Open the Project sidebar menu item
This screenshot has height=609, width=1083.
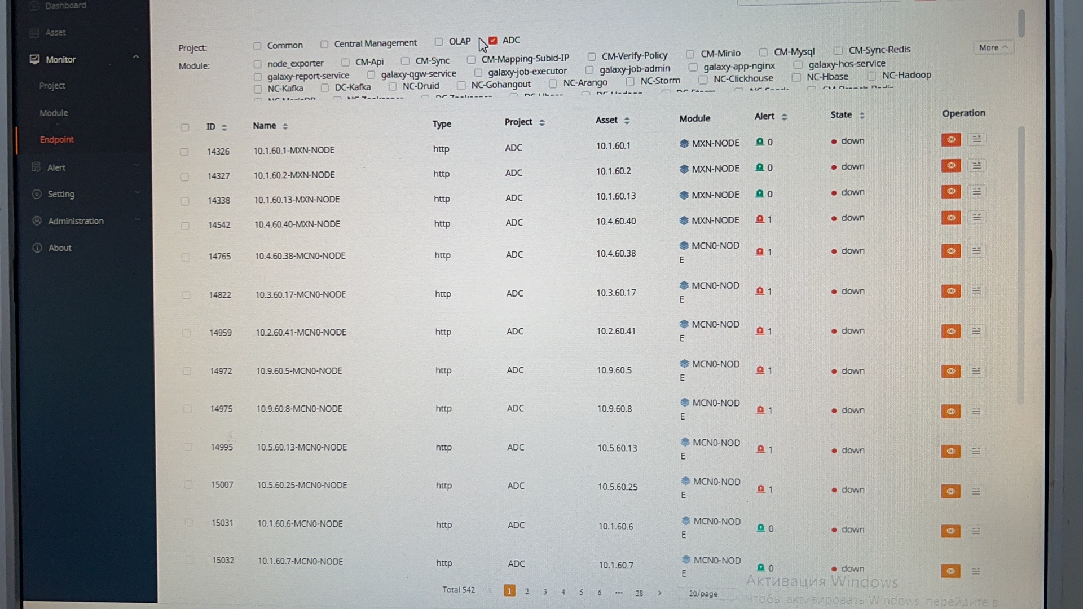pyautogui.click(x=52, y=86)
